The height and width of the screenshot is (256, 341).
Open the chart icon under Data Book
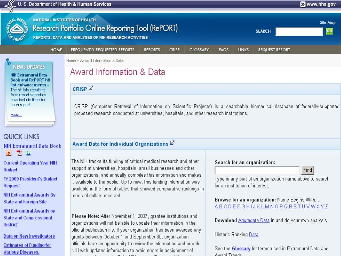(28, 153)
